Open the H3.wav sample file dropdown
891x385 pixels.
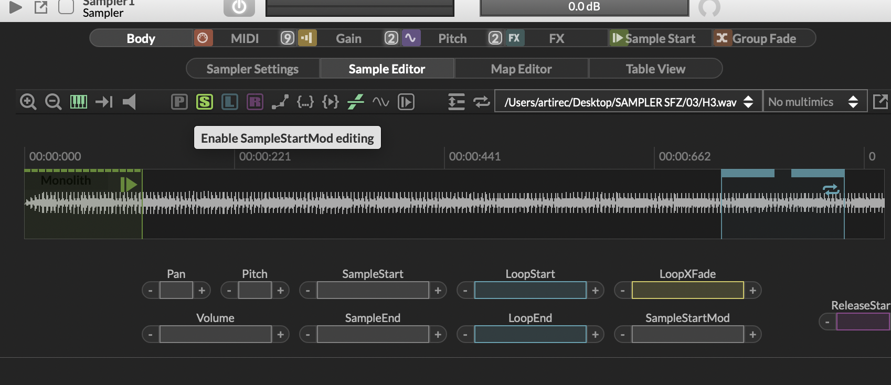click(628, 102)
